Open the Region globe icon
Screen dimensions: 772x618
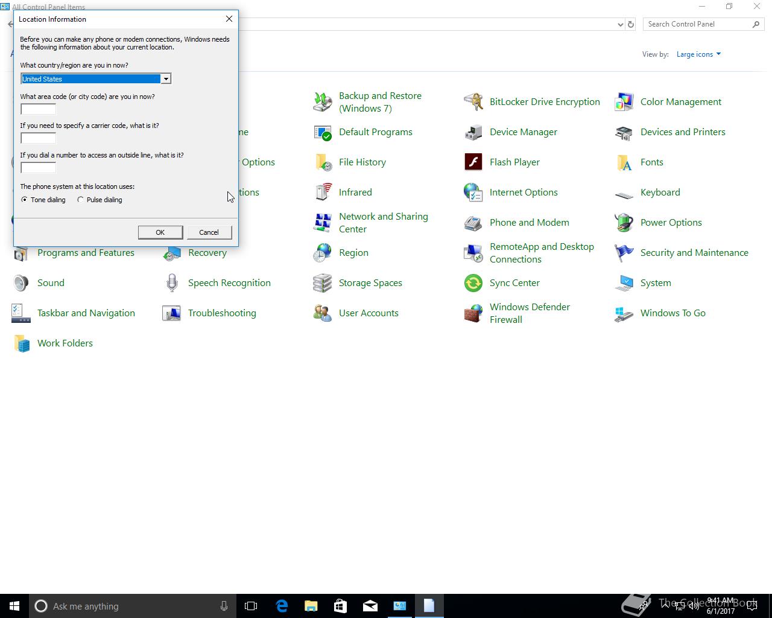pyautogui.click(x=323, y=253)
